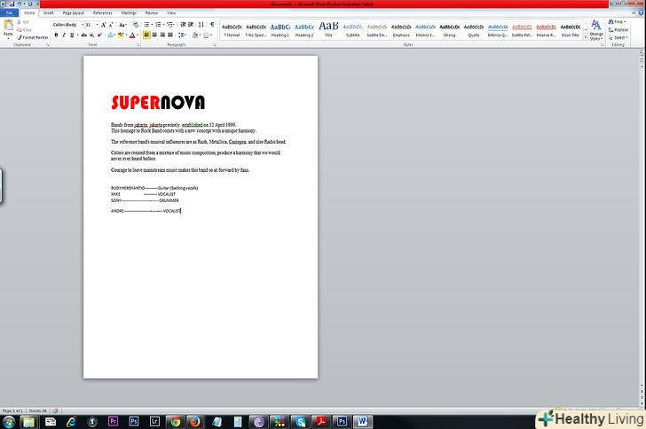Switch to the Mailings tab
This screenshot has width=646, height=429.
[129, 13]
